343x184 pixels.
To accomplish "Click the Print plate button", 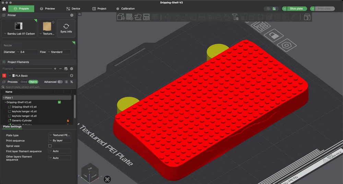I will pos(324,9).
